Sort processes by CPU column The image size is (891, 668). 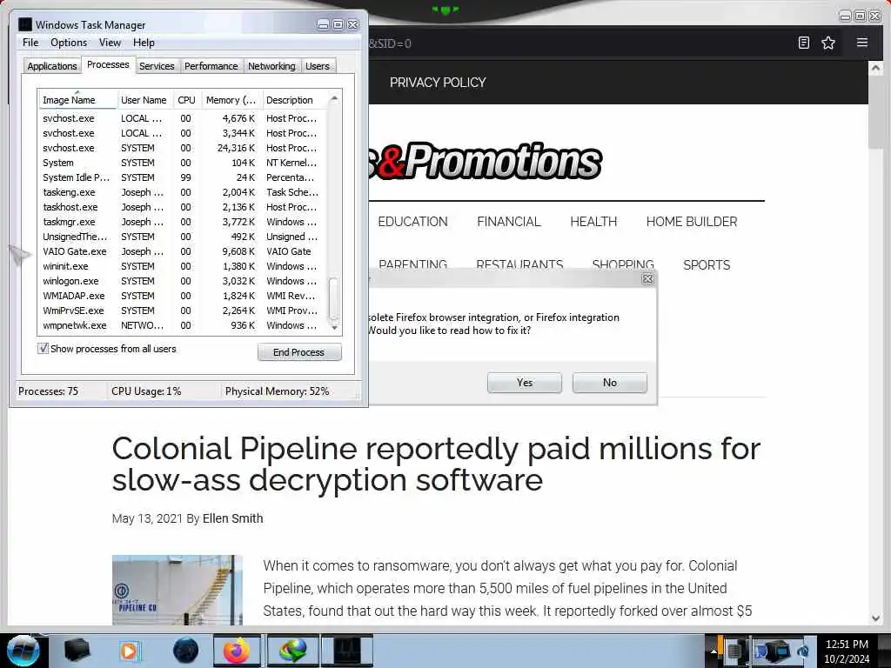click(186, 100)
